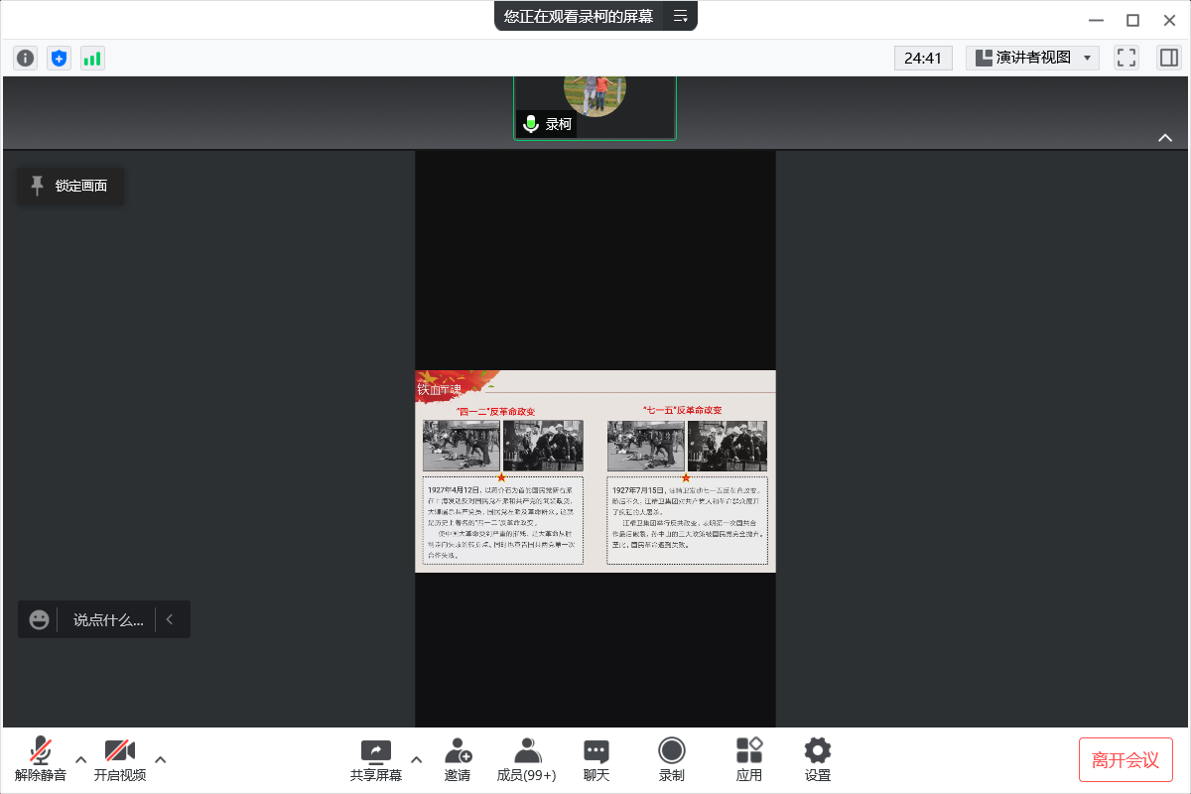Viewport: 1191px width, 794px height.
Task: Click 锁定画面 to pin the view
Action: [70, 186]
